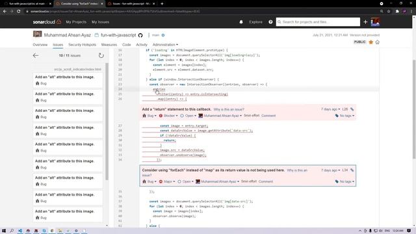Image resolution: width=416 pixels, height=234 pixels.
Task: Click the browser address bar
Action: click(201, 12)
